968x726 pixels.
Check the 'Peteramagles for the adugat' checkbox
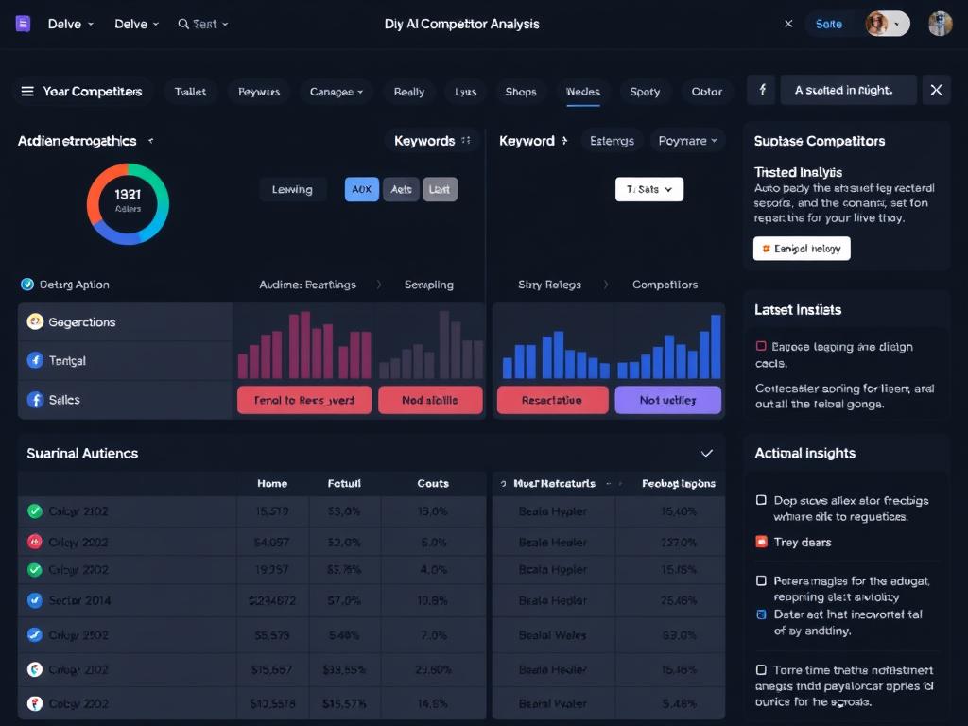click(761, 580)
